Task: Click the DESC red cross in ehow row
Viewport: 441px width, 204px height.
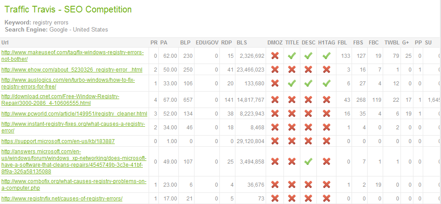Action: 308,69
